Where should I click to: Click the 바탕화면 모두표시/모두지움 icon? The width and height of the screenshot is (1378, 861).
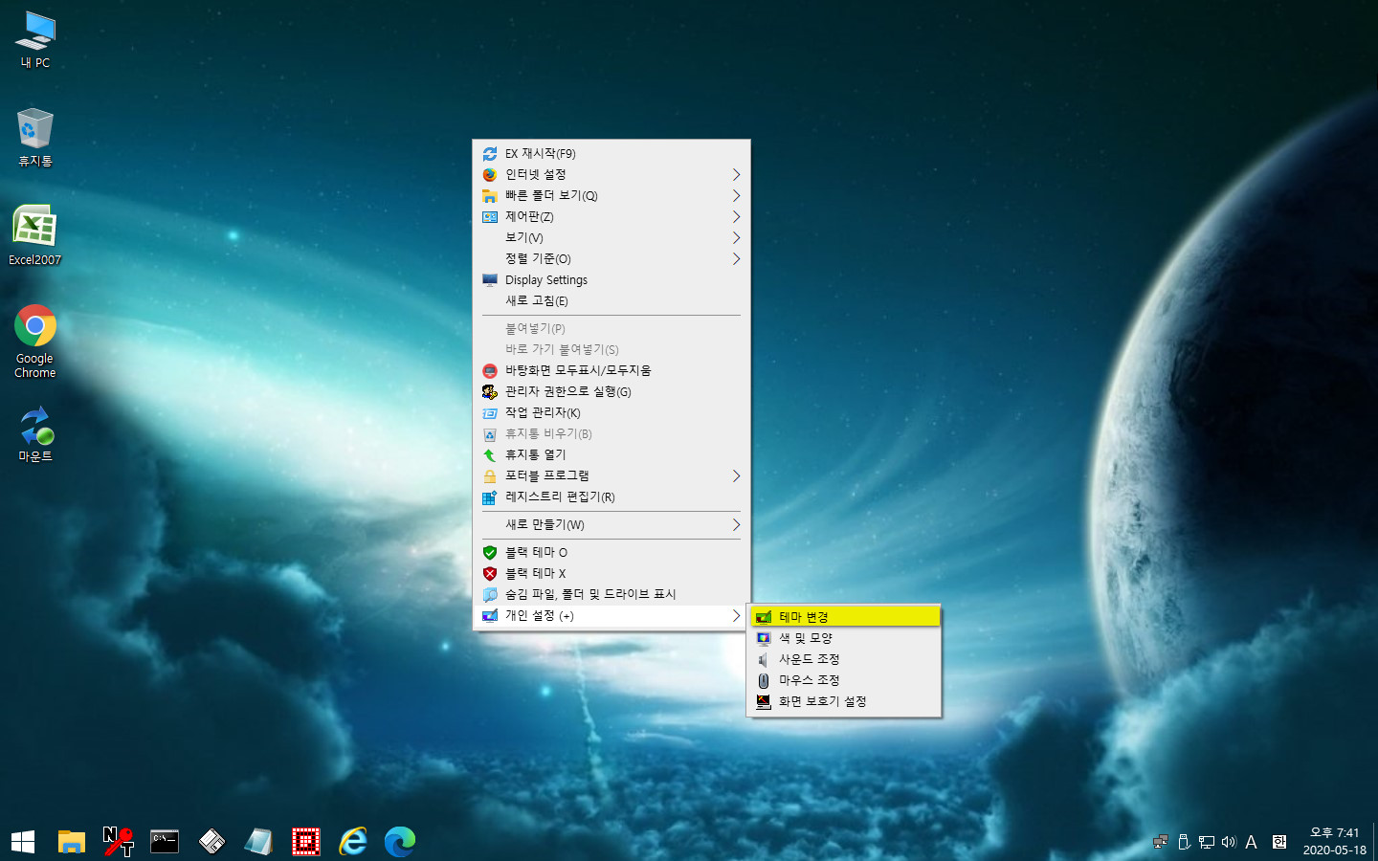click(x=490, y=371)
